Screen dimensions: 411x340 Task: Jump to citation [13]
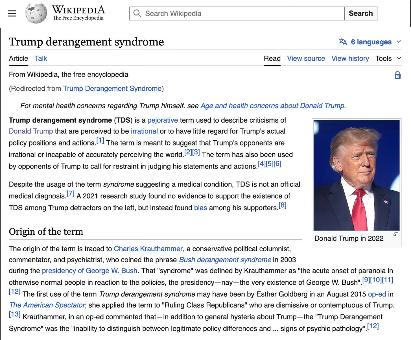pos(15,314)
